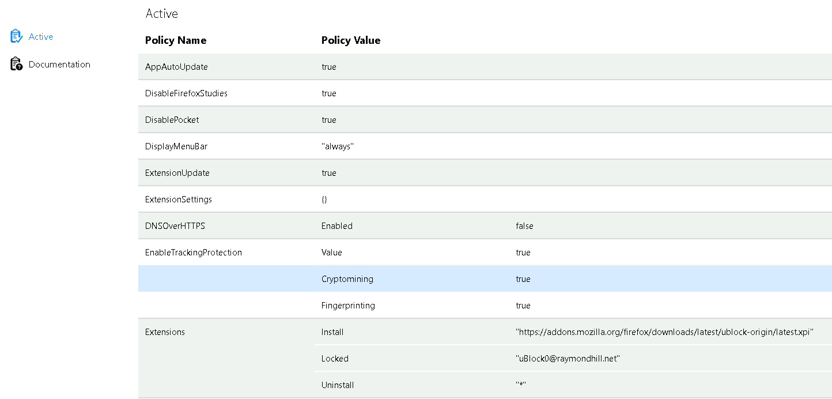Select the DisableFirefoxStudies policy name
The image size is (832, 399).
pyautogui.click(x=186, y=93)
